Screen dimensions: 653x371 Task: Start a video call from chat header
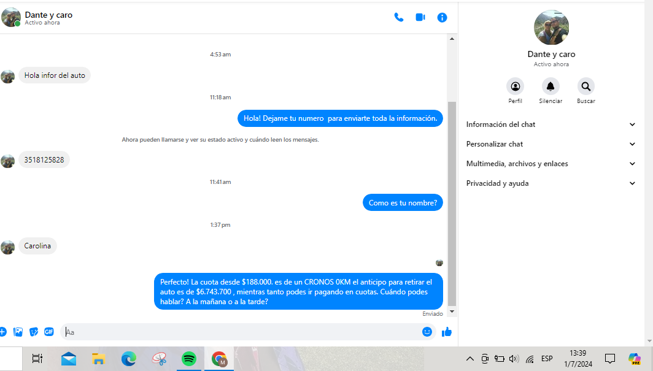coord(420,17)
